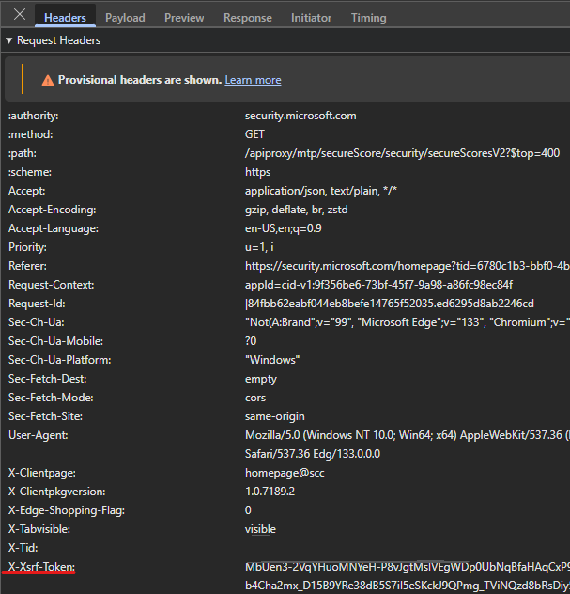Open the Preview tab
Image resolution: width=570 pixels, height=594 pixels.
click(x=184, y=18)
